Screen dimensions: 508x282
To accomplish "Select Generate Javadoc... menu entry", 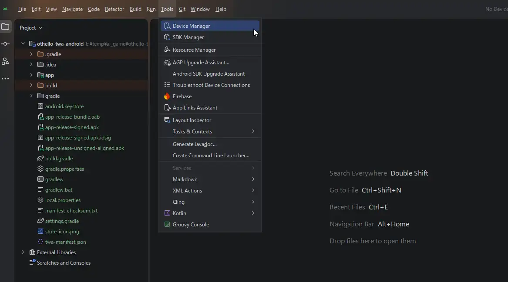I will click(x=210, y=144).
